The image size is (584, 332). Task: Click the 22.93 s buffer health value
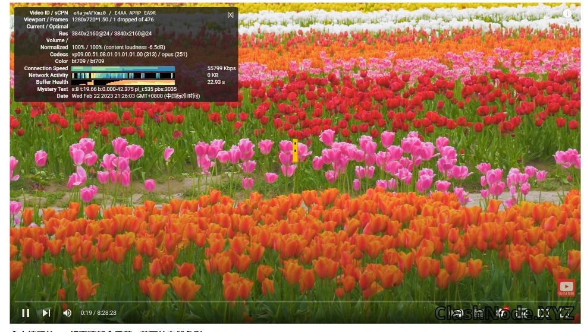pos(216,82)
